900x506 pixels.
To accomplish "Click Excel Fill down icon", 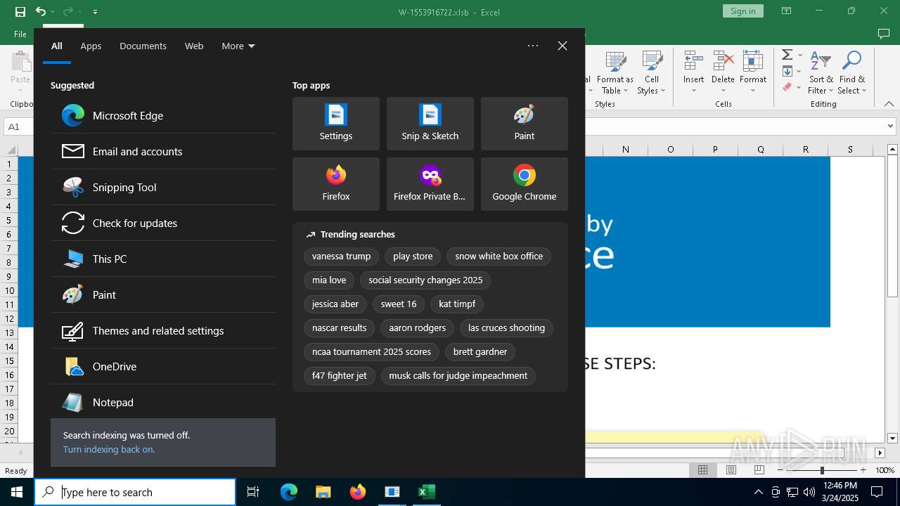I will [x=787, y=71].
